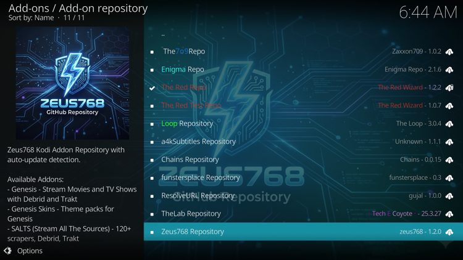Open Chains Repository
This screenshot has width=463, height=260.
(303, 160)
